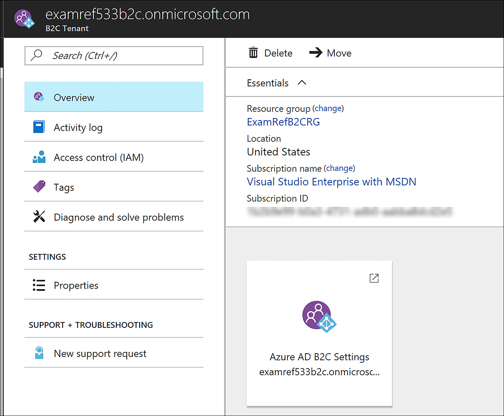Click the Diagnose wrench and screwdriver icon

pyautogui.click(x=39, y=216)
